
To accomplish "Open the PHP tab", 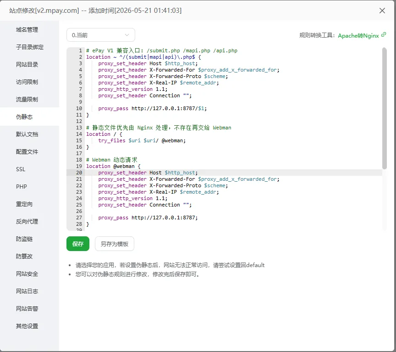I will point(22,187).
